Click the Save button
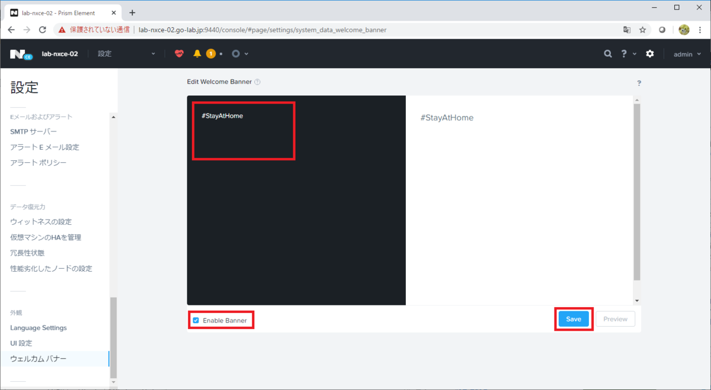The height and width of the screenshot is (390, 711). (574, 319)
